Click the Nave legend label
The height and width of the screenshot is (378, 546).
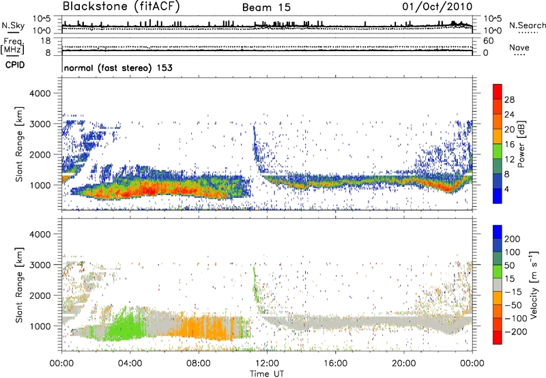(x=519, y=48)
